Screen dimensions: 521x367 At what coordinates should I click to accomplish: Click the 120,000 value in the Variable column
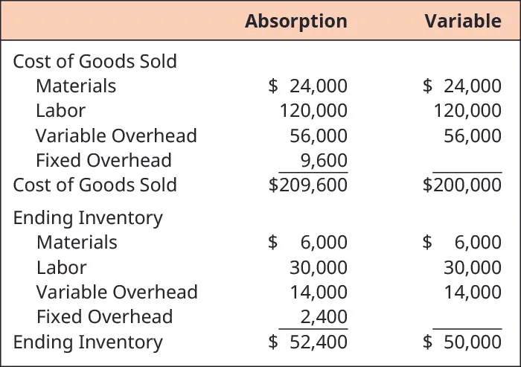467,111
